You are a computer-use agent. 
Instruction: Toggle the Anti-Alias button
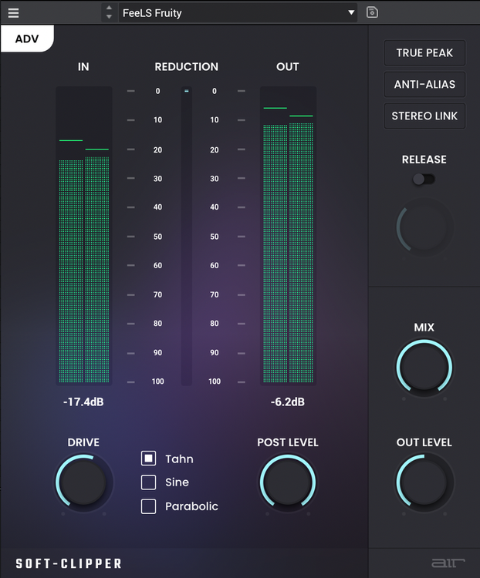pos(424,85)
